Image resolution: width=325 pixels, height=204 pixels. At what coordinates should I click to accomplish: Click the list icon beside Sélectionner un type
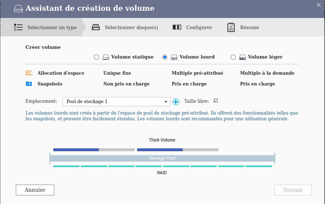click(x=18, y=27)
